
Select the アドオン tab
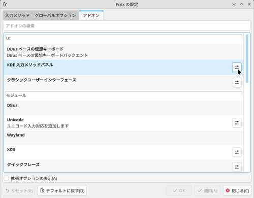click(x=91, y=16)
